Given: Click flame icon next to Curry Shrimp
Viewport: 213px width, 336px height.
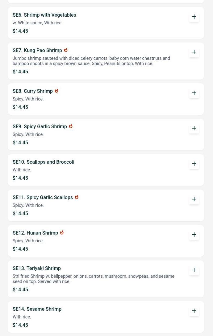Looking at the screenshot, I should 56,91.
